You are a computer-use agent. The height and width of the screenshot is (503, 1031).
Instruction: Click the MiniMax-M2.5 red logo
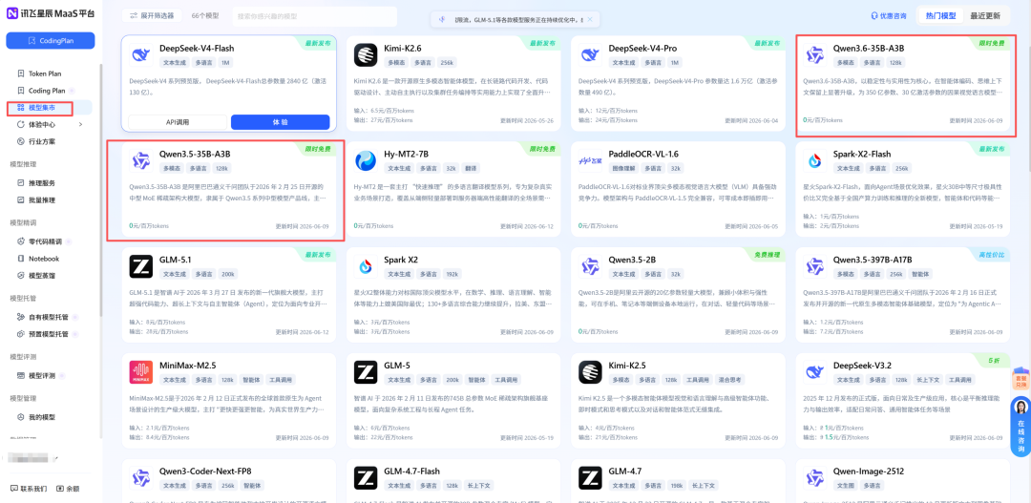click(140, 372)
